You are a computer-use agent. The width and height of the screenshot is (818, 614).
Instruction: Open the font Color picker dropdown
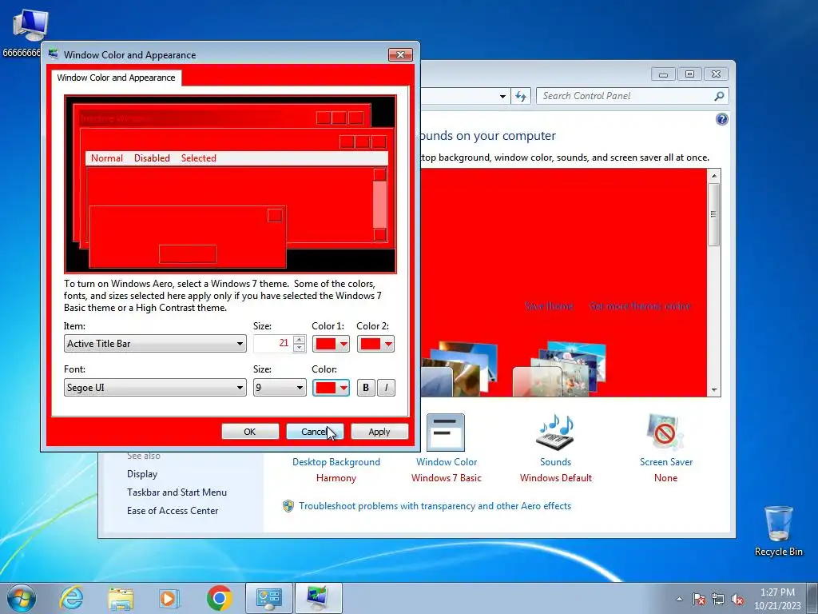(331, 388)
